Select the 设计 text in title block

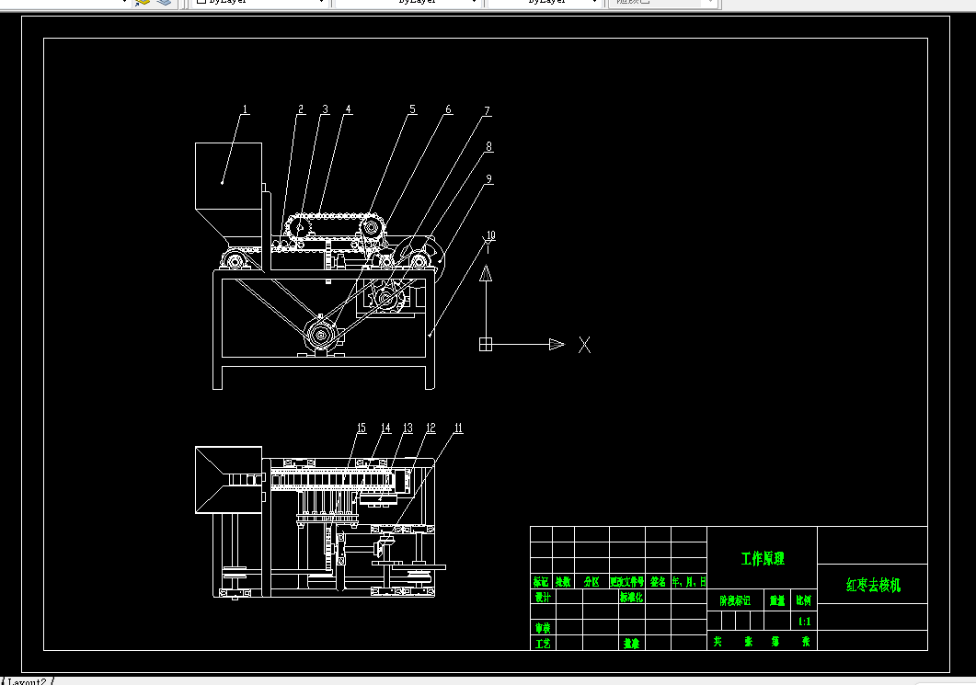coord(543,598)
